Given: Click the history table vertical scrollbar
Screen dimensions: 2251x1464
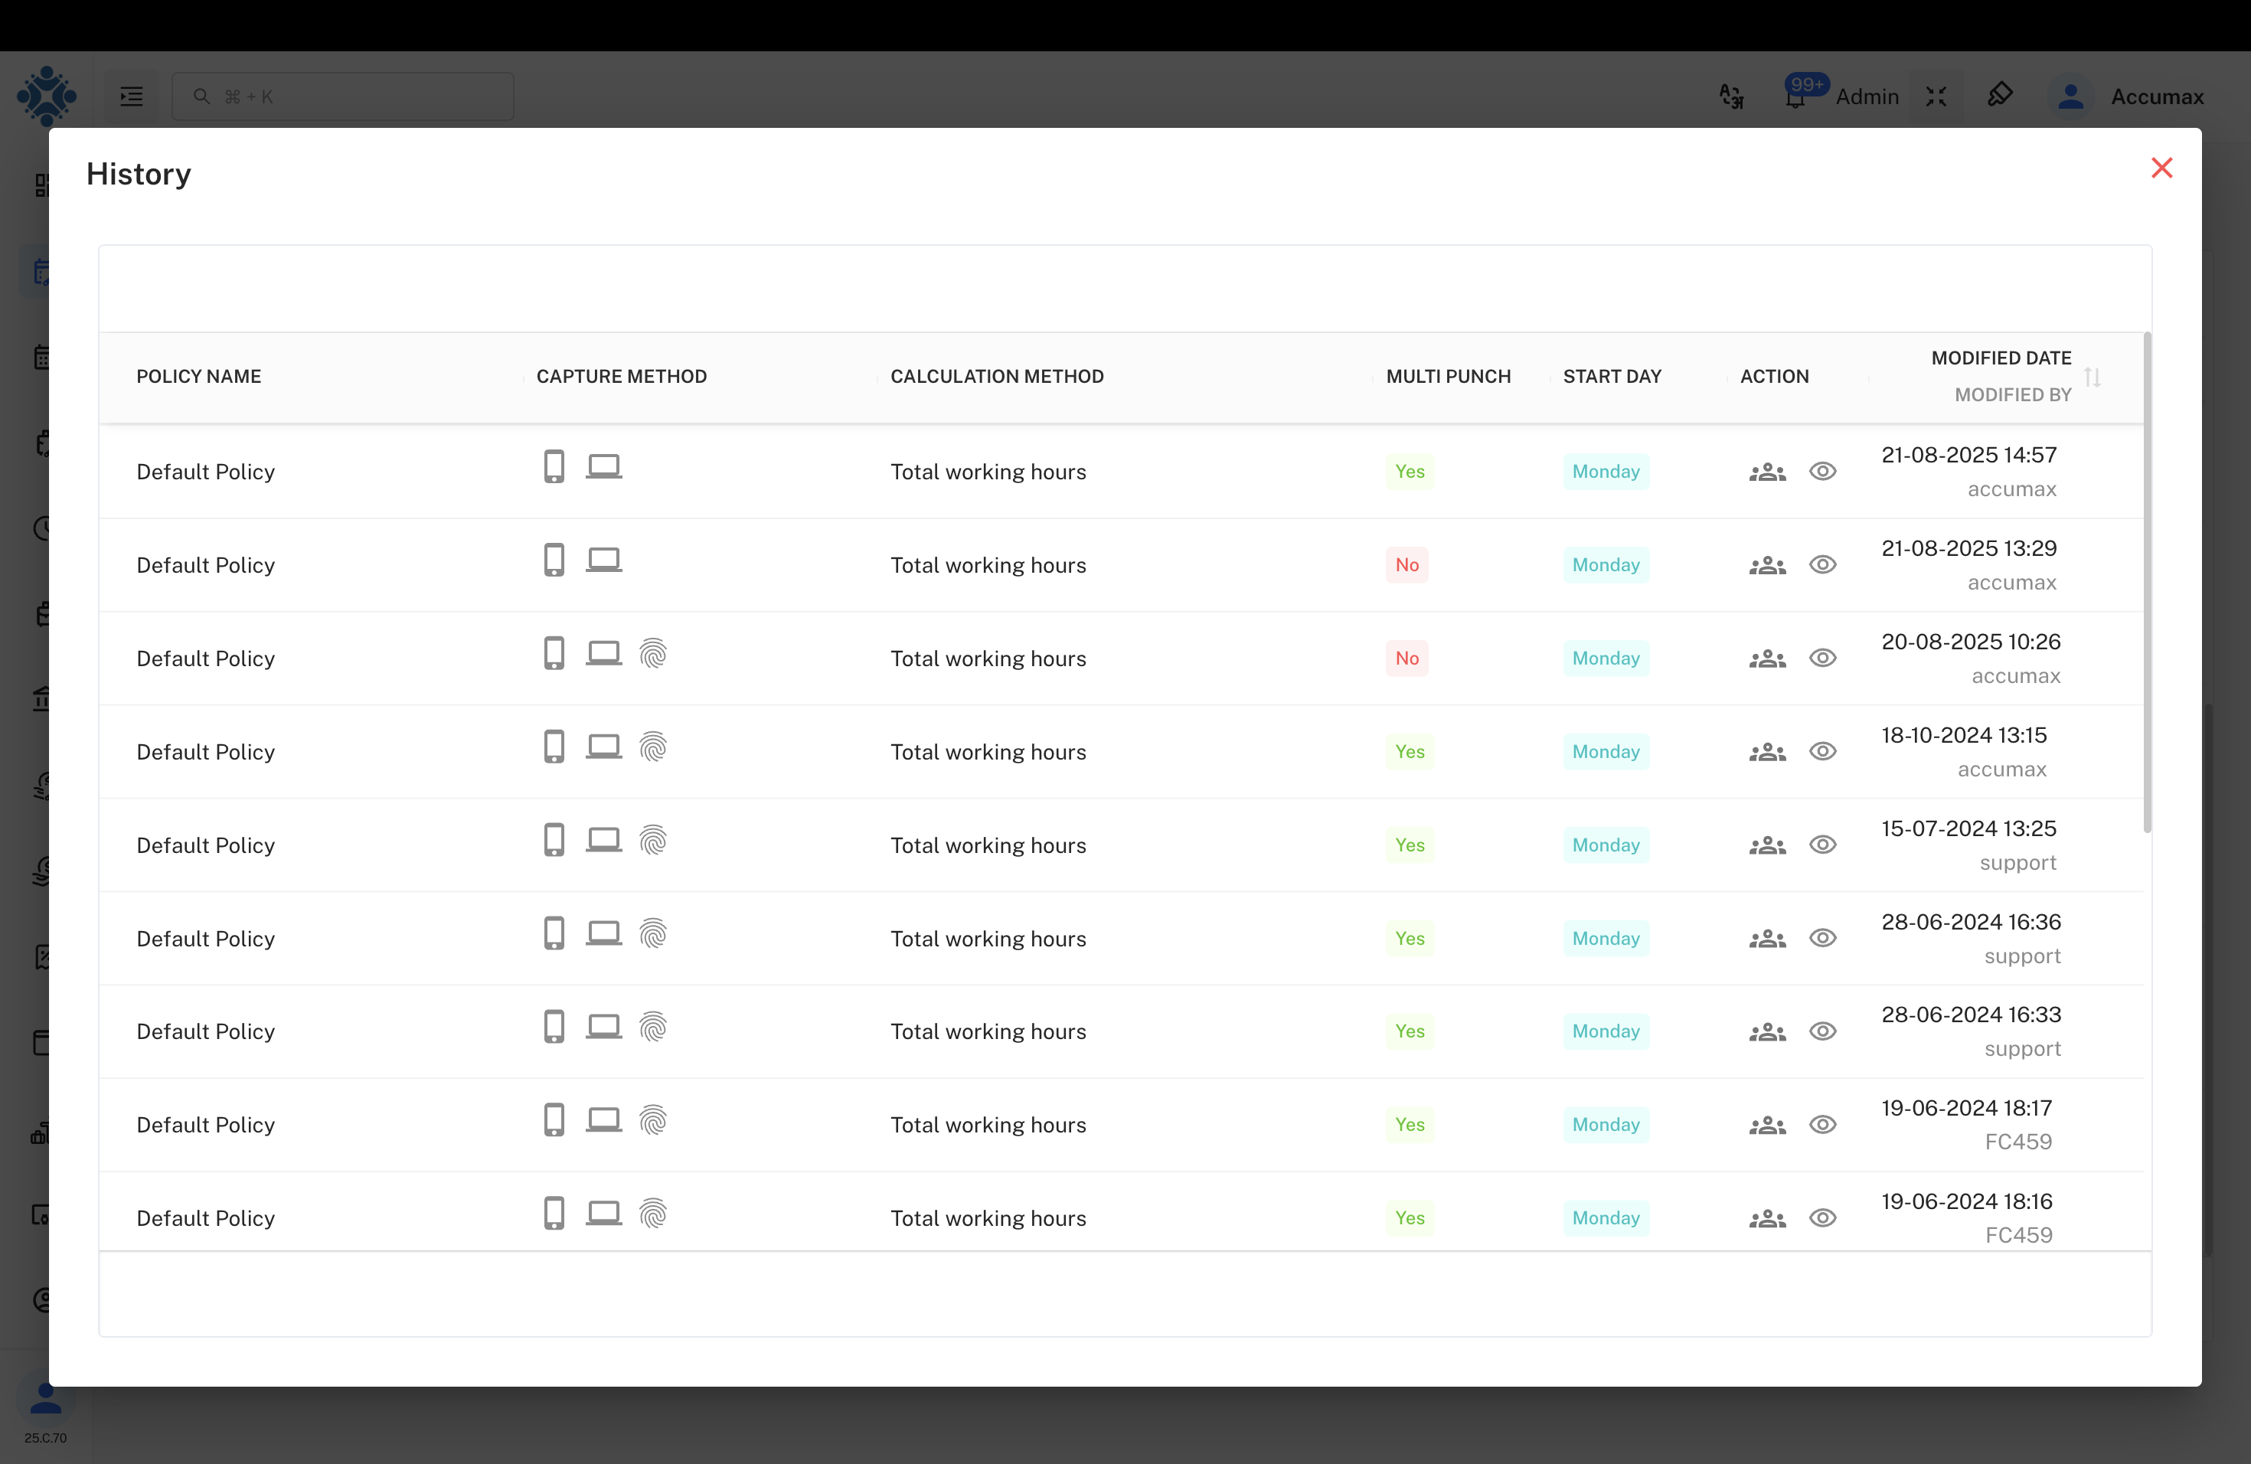Looking at the screenshot, I should click(2146, 582).
